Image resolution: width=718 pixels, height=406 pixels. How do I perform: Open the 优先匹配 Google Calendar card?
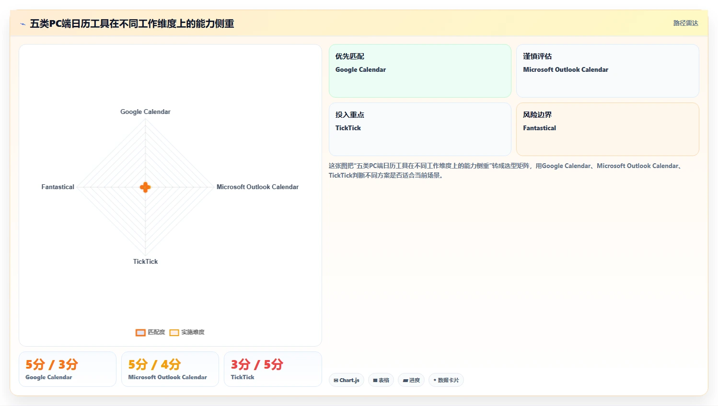[x=420, y=71]
